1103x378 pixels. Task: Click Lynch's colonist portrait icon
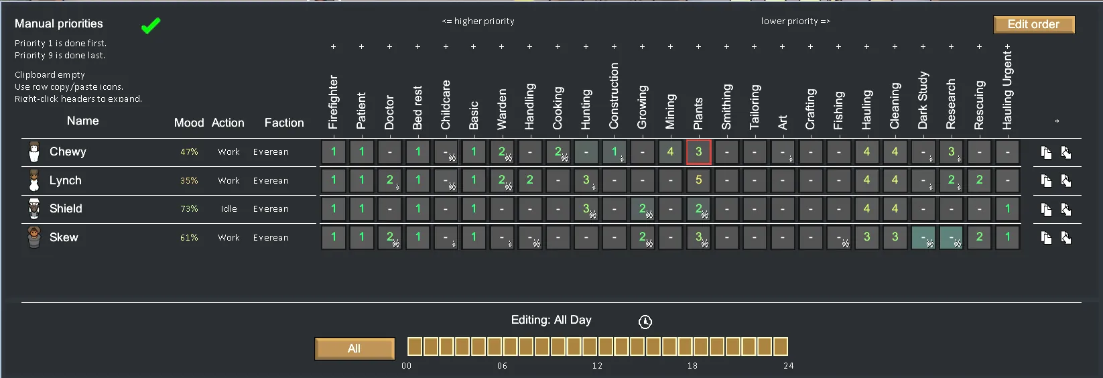34,180
